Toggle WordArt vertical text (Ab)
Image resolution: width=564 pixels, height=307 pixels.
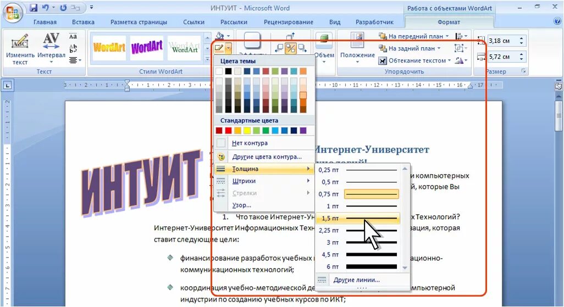(x=73, y=48)
